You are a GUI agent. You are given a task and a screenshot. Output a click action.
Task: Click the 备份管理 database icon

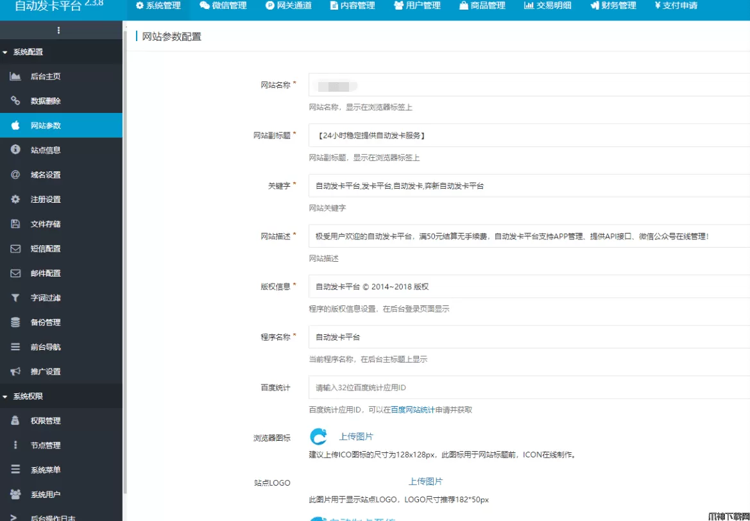(15, 322)
